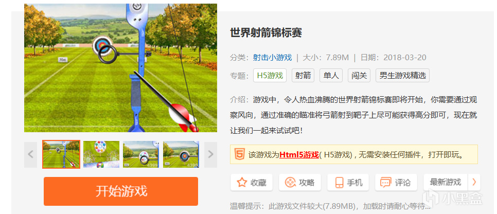Image resolution: width=497 pixels, height=214 pixels.
Task: Click the HTML5 shield logo icon
Action: (239, 154)
